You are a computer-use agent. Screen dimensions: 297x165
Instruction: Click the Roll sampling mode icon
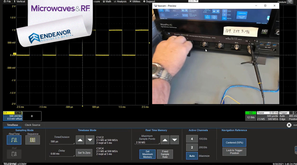pyautogui.click(x=14, y=154)
